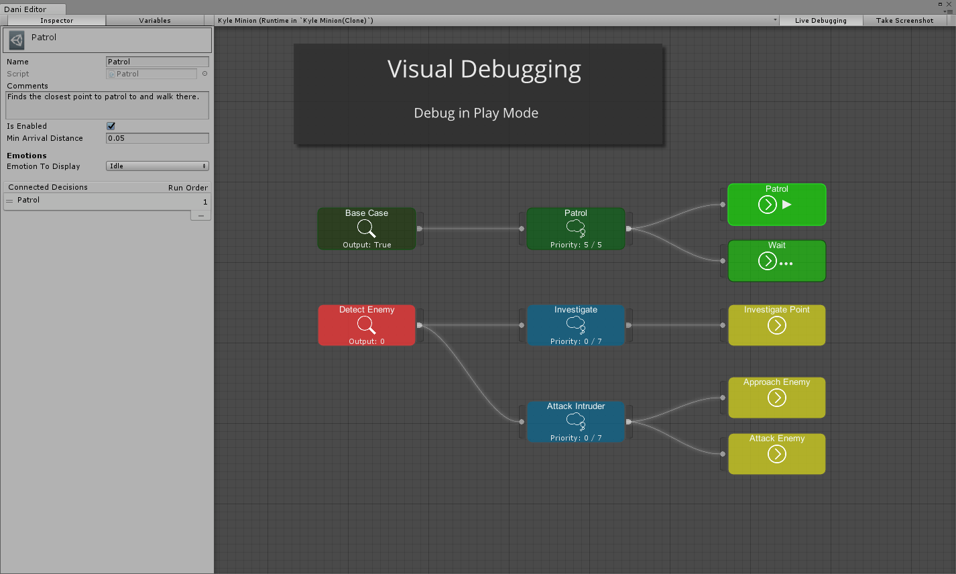Click the circled arrow icon in Wait node
Viewport: 956px width, 574px height.
(x=768, y=261)
